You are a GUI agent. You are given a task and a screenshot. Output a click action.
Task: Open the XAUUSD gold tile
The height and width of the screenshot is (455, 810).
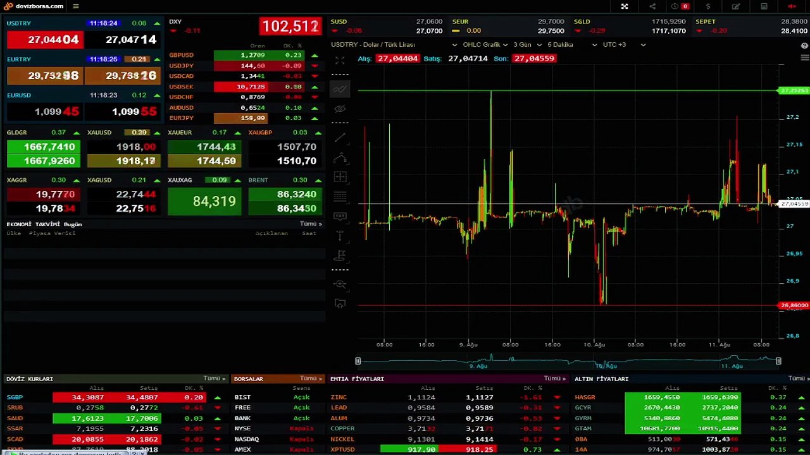(x=123, y=147)
